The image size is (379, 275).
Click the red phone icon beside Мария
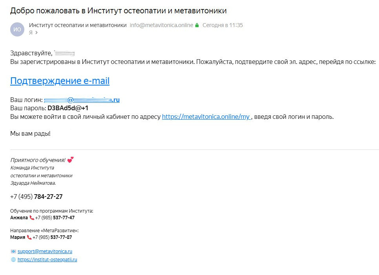tap(29, 237)
